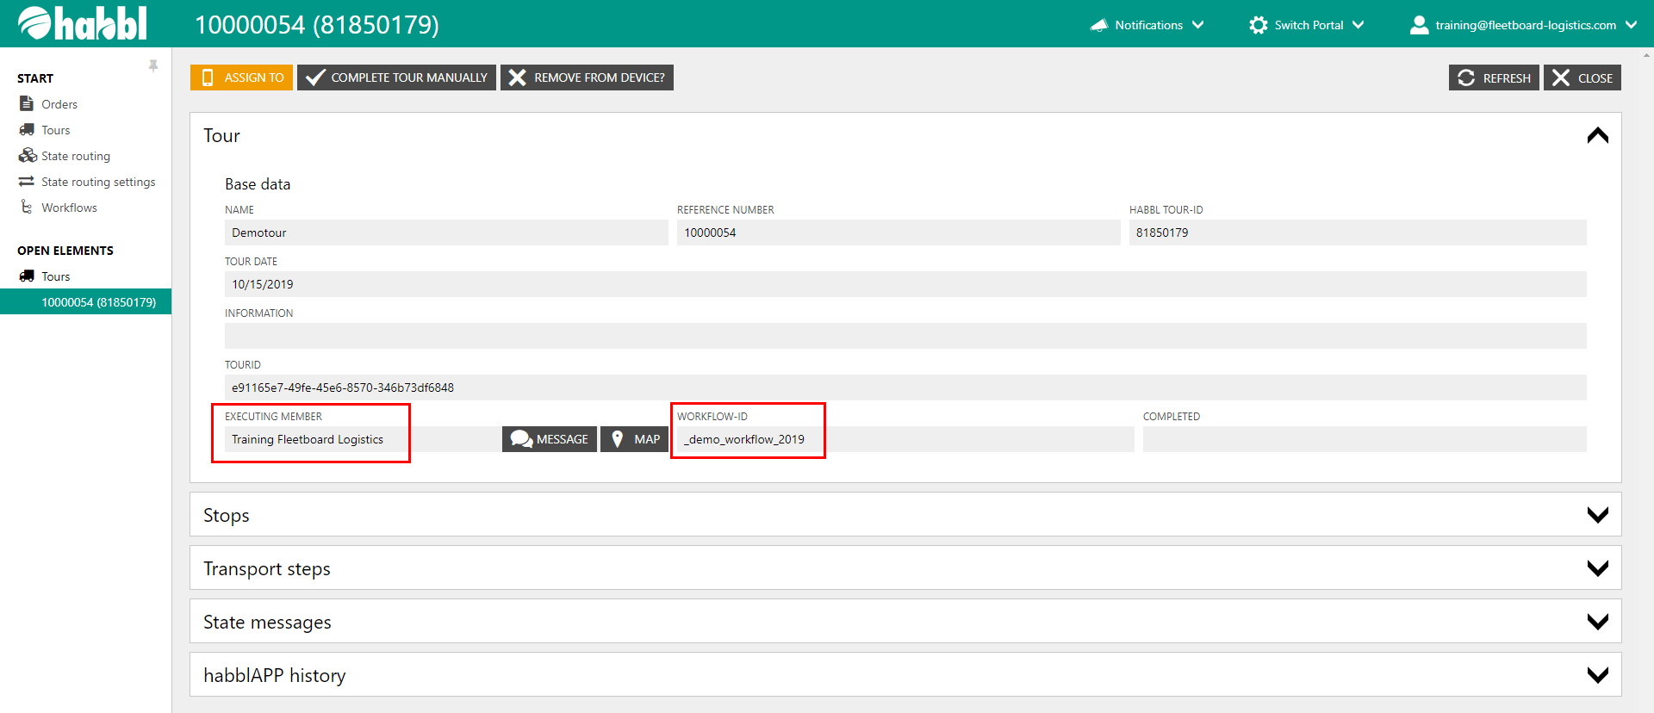1654x713 pixels.
Task: Click the Workflows branch icon
Action: coord(27,208)
